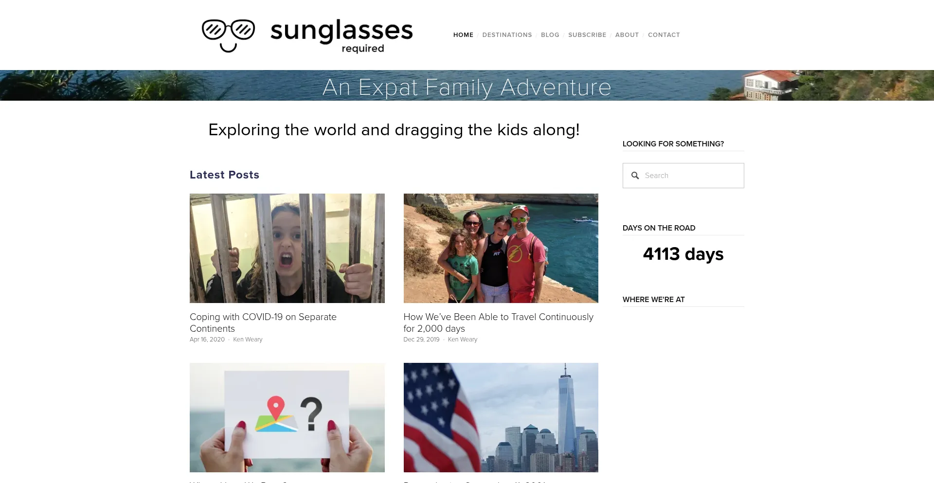Click the search magnifier icon

click(x=635, y=176)
